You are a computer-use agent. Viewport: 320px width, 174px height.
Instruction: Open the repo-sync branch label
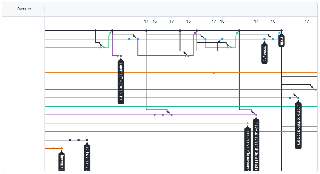tap(264, 54)
